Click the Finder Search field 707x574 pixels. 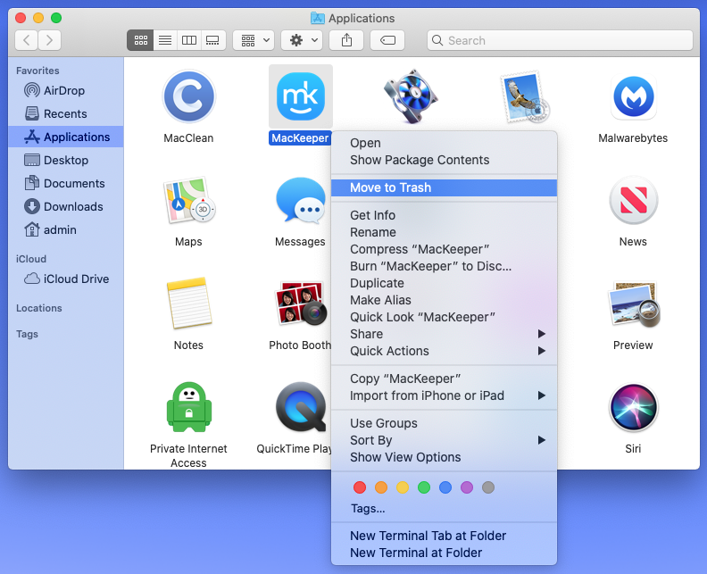tap(560, 40)
